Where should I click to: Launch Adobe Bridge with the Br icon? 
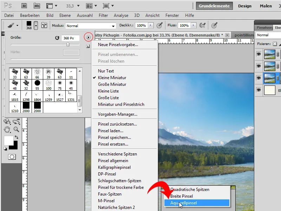click(x=24, y=6)
